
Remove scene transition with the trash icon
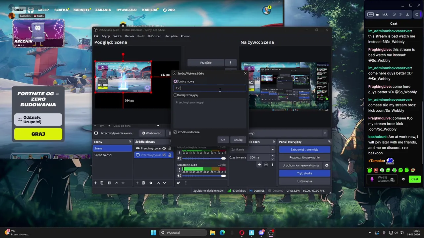click(x=266, y=164)
